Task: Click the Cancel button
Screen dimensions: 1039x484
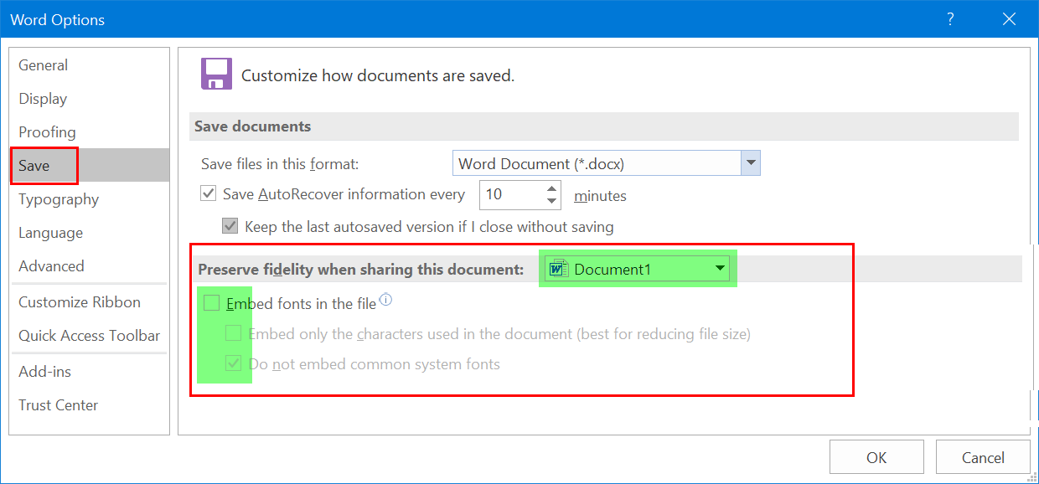Action: click(983, 458)
